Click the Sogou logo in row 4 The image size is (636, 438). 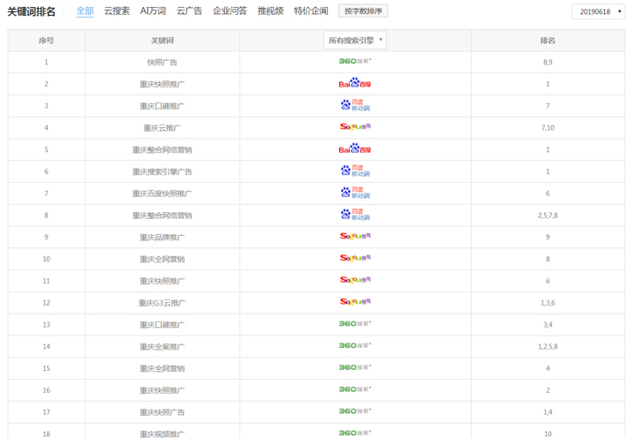(355, 127)
